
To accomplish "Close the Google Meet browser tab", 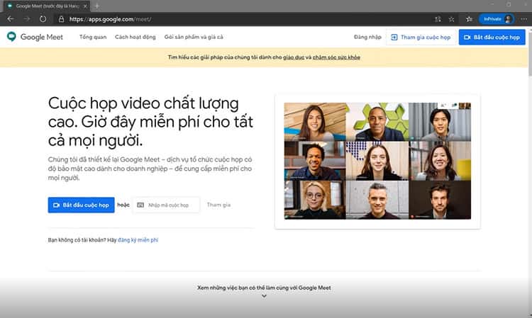I will pyautogui.click(x=85, y=6).
